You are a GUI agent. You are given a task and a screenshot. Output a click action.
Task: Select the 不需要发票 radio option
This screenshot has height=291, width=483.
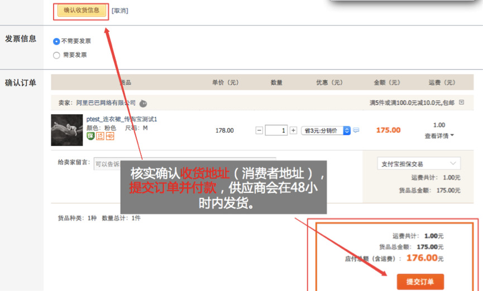[x=56, y=41]
